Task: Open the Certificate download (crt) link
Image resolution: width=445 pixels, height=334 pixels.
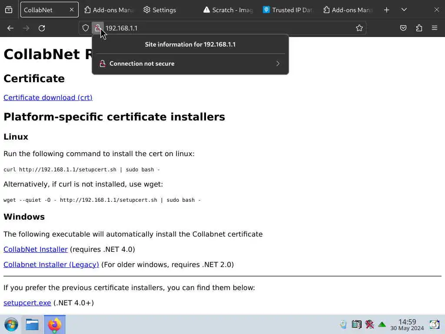Action: click(48, 97)
